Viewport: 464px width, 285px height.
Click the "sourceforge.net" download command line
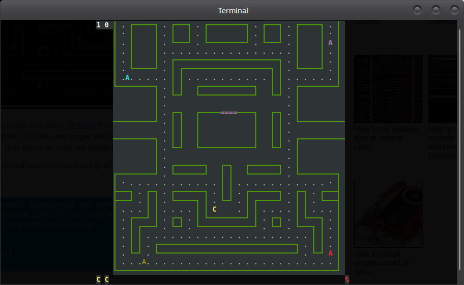(56, 214)
